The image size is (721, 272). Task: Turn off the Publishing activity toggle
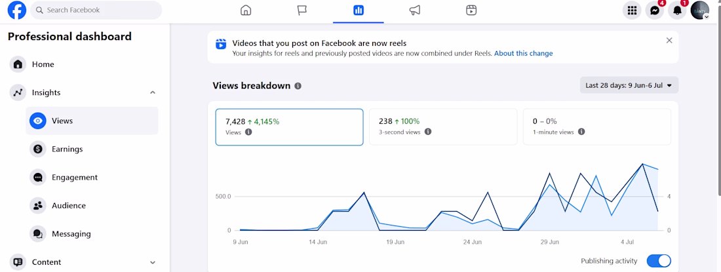tap(659, 261)
